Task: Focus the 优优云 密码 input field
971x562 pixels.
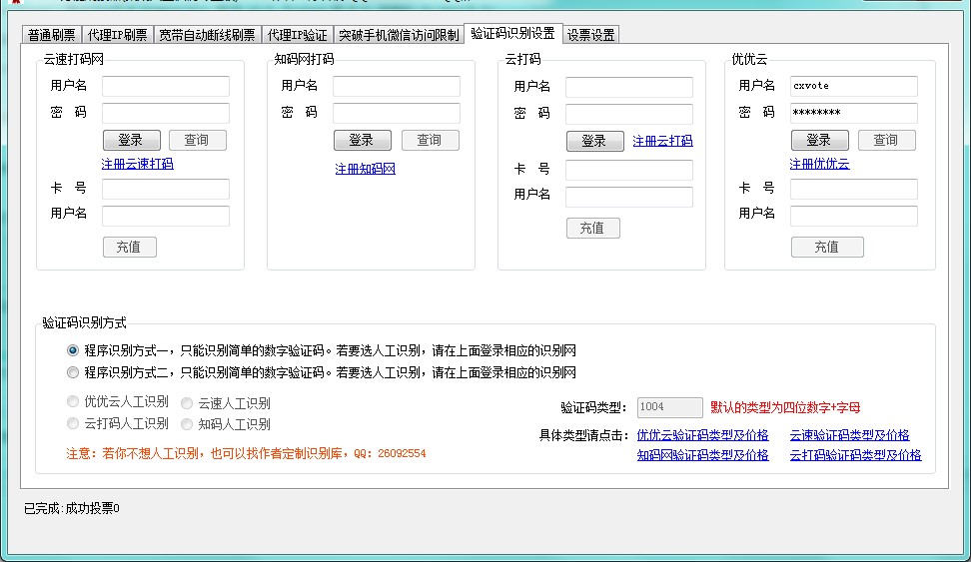Action: (x=853, y=113)
